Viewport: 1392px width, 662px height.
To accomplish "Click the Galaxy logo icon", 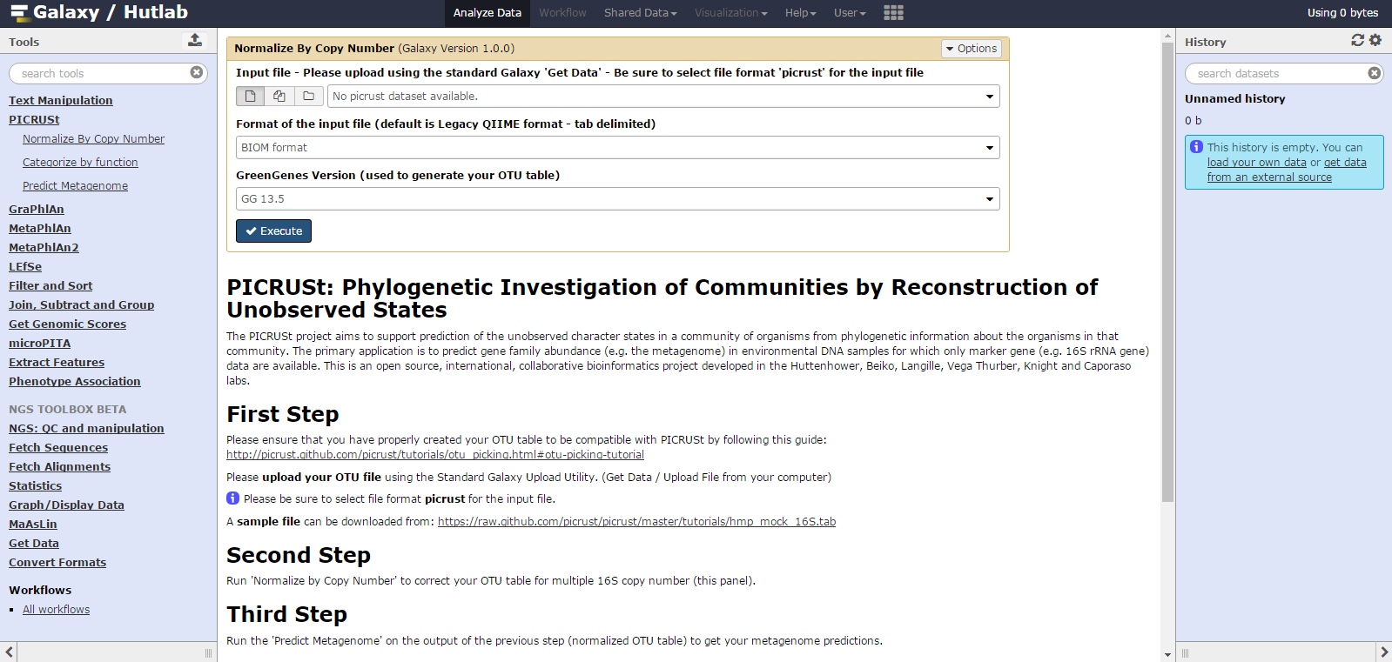I will 19,13.
